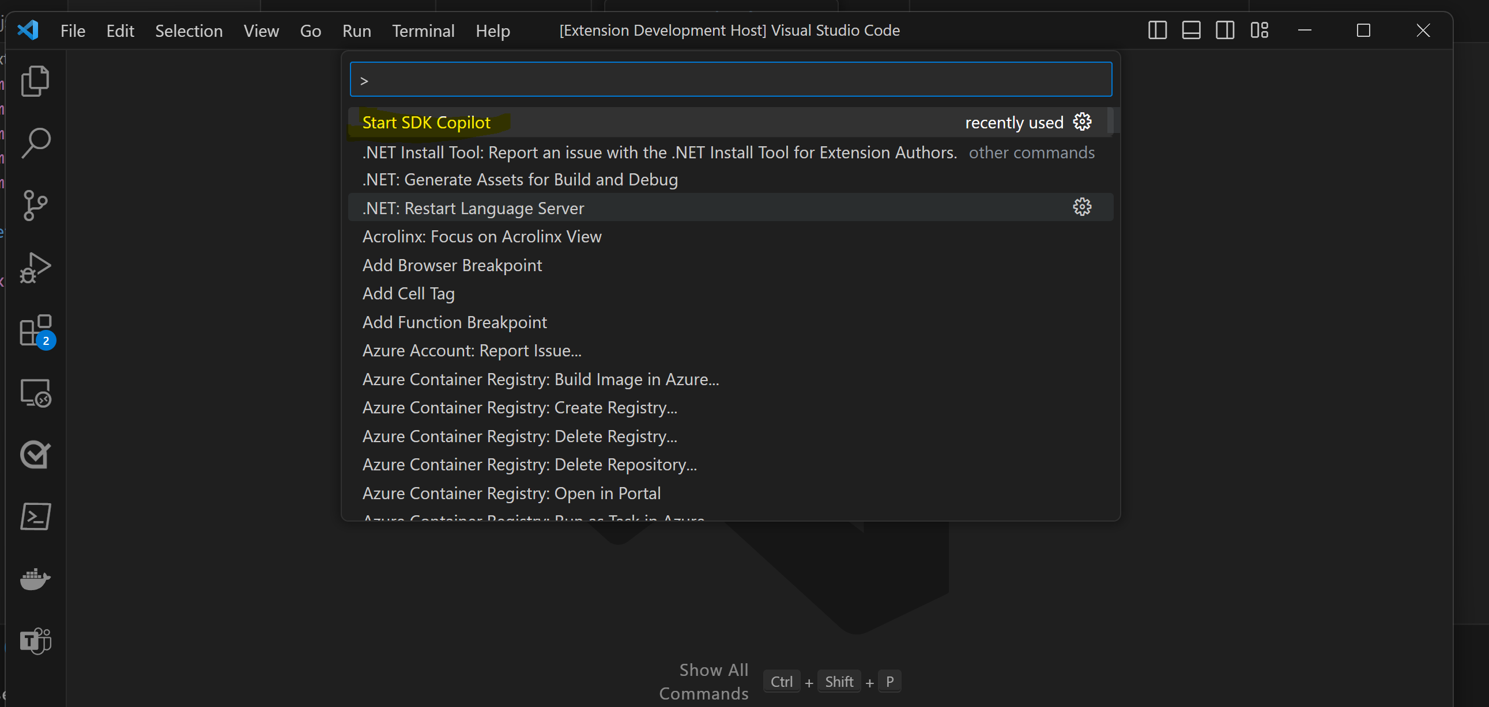Open PowerShell terminal icon in activity bar
This screenshot has width=1489, height=707.
pos(35,516)
